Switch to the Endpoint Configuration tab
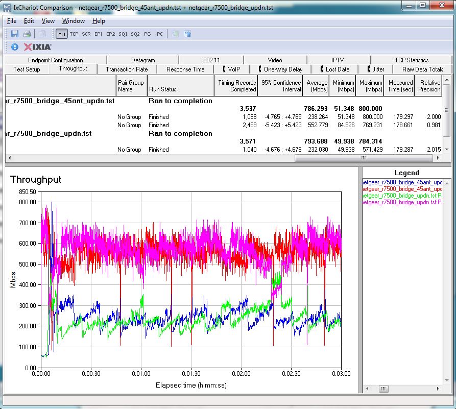 56,60
